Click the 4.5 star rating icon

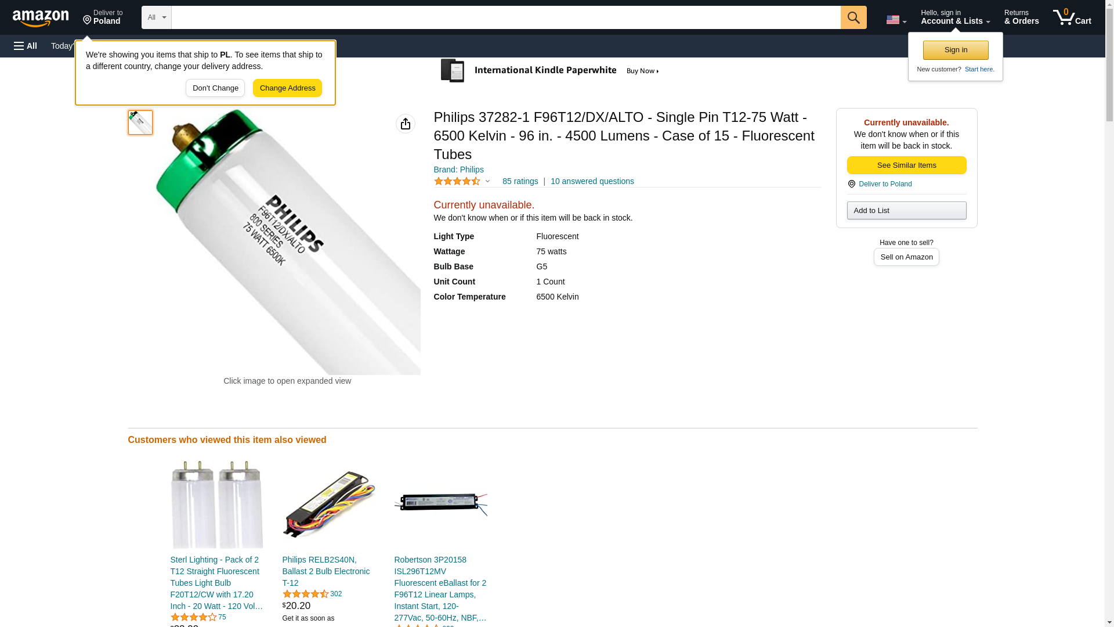[x=457, y=181]
